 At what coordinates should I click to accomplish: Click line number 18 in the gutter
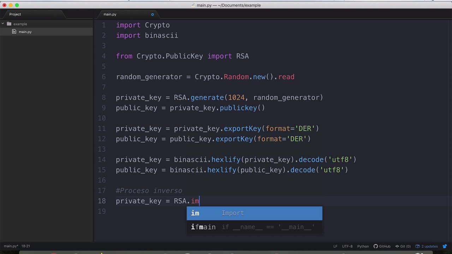tap(102, 201)
